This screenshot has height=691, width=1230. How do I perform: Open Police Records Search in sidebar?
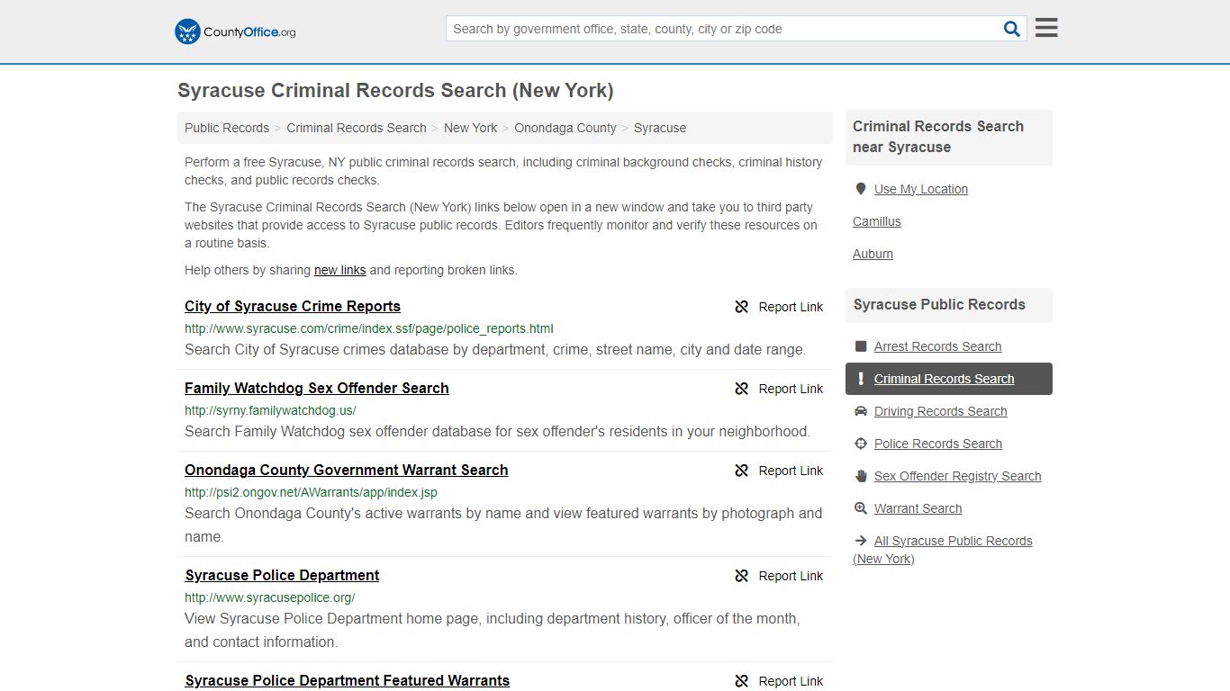tap(938, 444)
